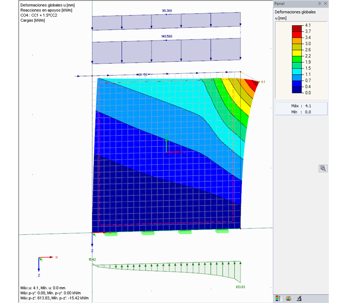Screen dimensions: 347x303
Task: Click the Máx.p-y' 0.00 summary line
Action: coord(51,293)
